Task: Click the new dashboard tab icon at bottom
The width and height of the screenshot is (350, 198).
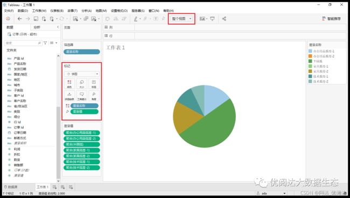Action: pyautogui.click(x=62, y=187)
